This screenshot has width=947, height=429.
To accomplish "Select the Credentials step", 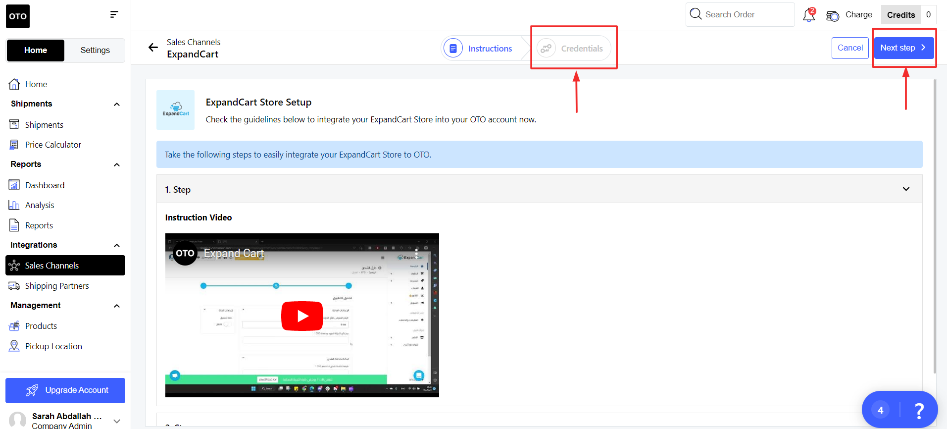I will [572, 49].
